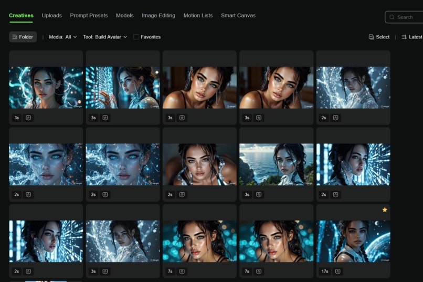Open the warm-toned leaning-forward close-up thumbnail, 2s
423x282 pixels.
click(x=199, y=164)
